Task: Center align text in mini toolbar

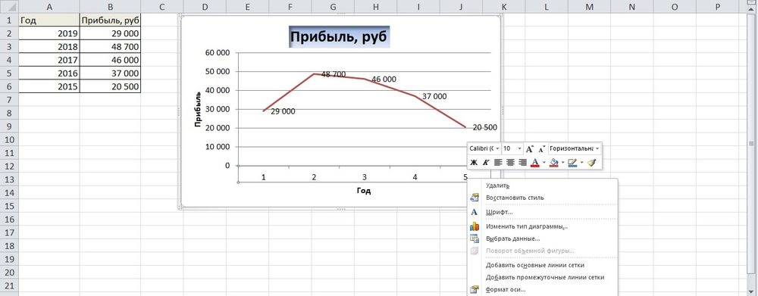Action: tap(510, 162)
